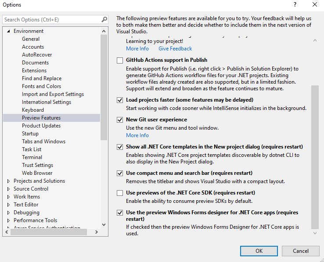Expand the Work Items node

click(x=8, y=197)
